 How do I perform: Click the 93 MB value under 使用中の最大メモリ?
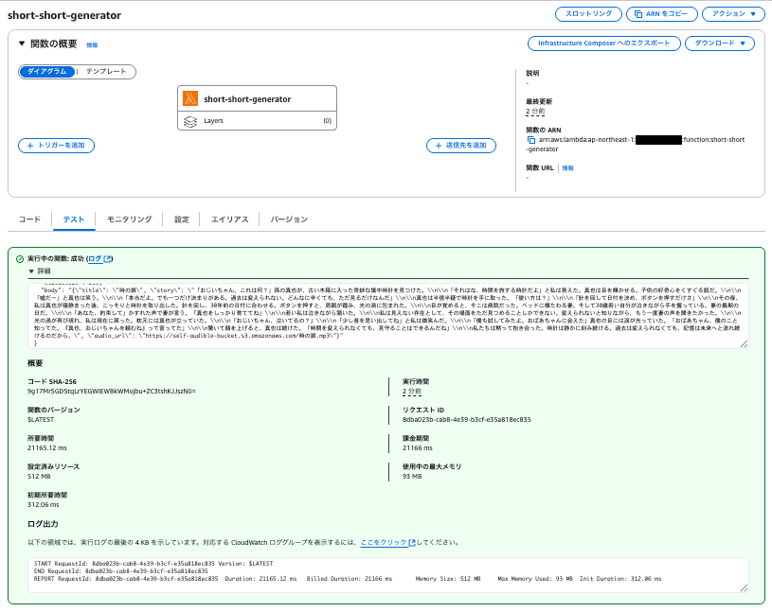click(412, 477)
